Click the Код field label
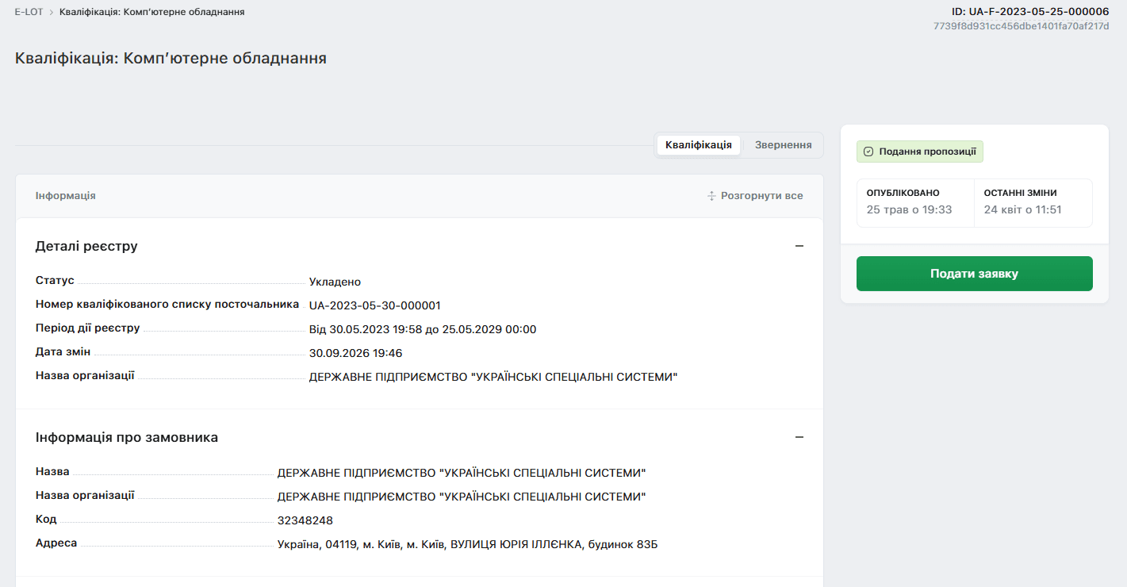The height and width of the screenshot is (587, 1127). tap(46, 519)
